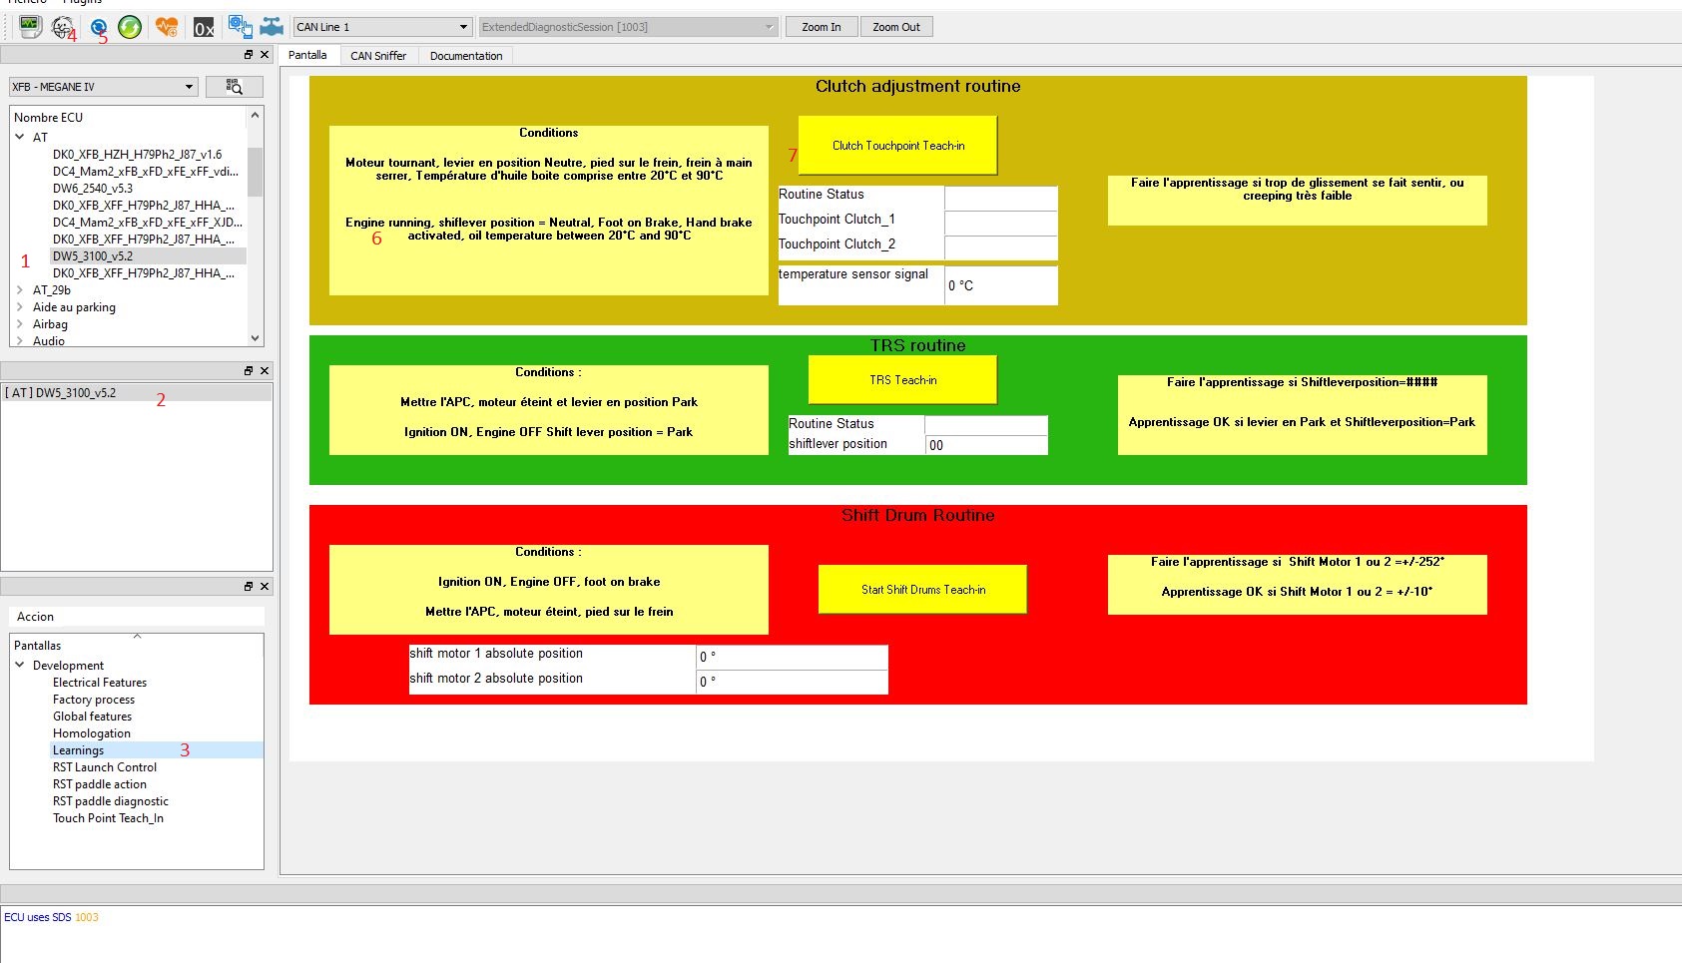This screenshot has height=963, width=1682.
Task: Select DC4_Mam2 ECU ending in vdi
Action: [x=146, y=172]
